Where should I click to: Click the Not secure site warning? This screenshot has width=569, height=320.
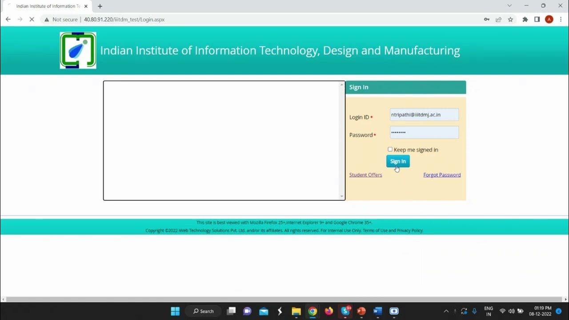[x=60, y=20]
